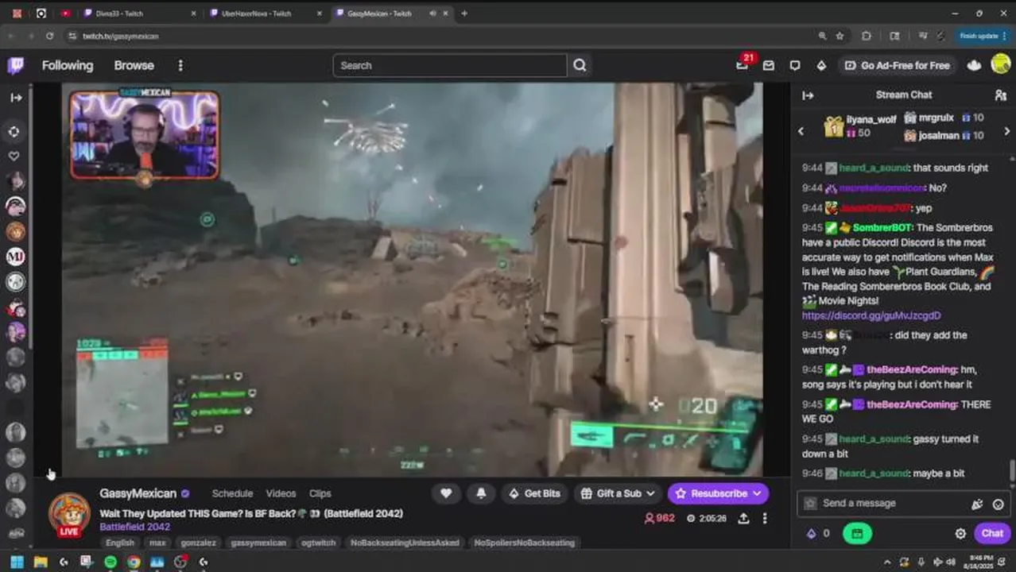
Task: Select the NoBackseatingUnlessAsked tag
Action: (405, 543)
